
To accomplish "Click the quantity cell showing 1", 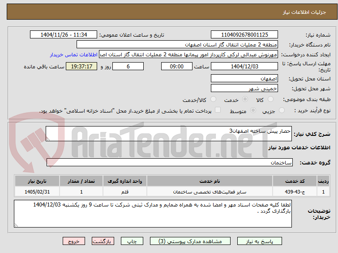I will pyautogui.click(x=81, y=192).
